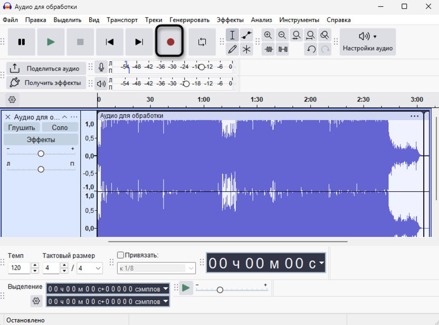439x325 pixels.
Task: Open time signature denominator dropdown
Action: 90,268
